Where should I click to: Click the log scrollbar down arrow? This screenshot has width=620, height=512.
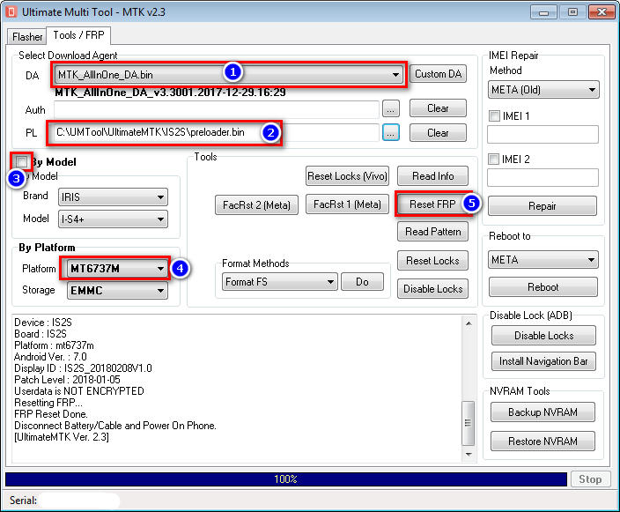[469, 454]
